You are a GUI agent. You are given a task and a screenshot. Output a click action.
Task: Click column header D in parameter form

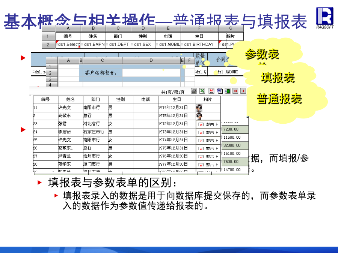coord(151,60)
